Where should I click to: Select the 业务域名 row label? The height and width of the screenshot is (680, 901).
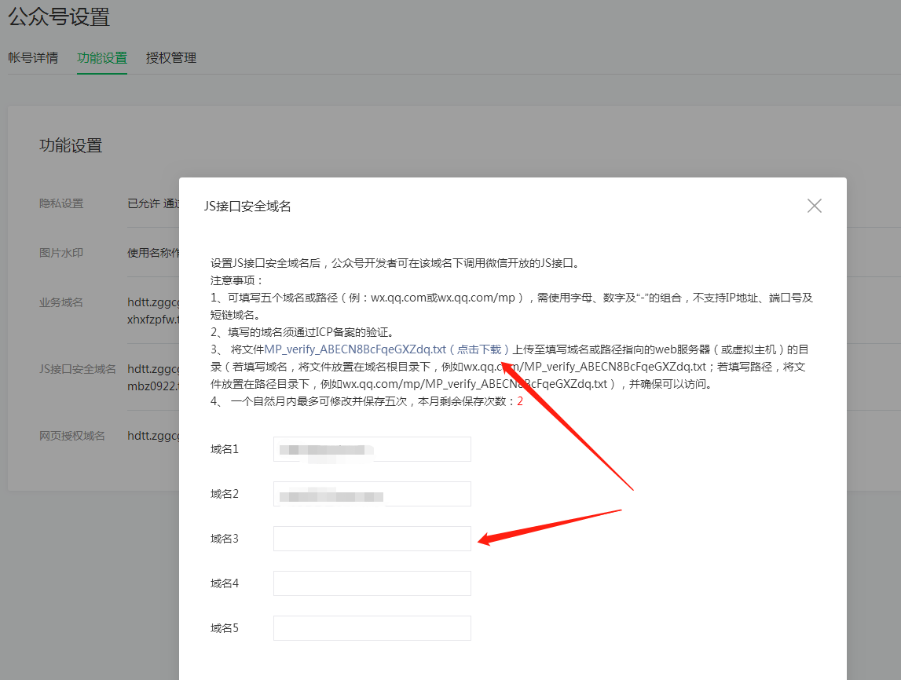point(61,302)
